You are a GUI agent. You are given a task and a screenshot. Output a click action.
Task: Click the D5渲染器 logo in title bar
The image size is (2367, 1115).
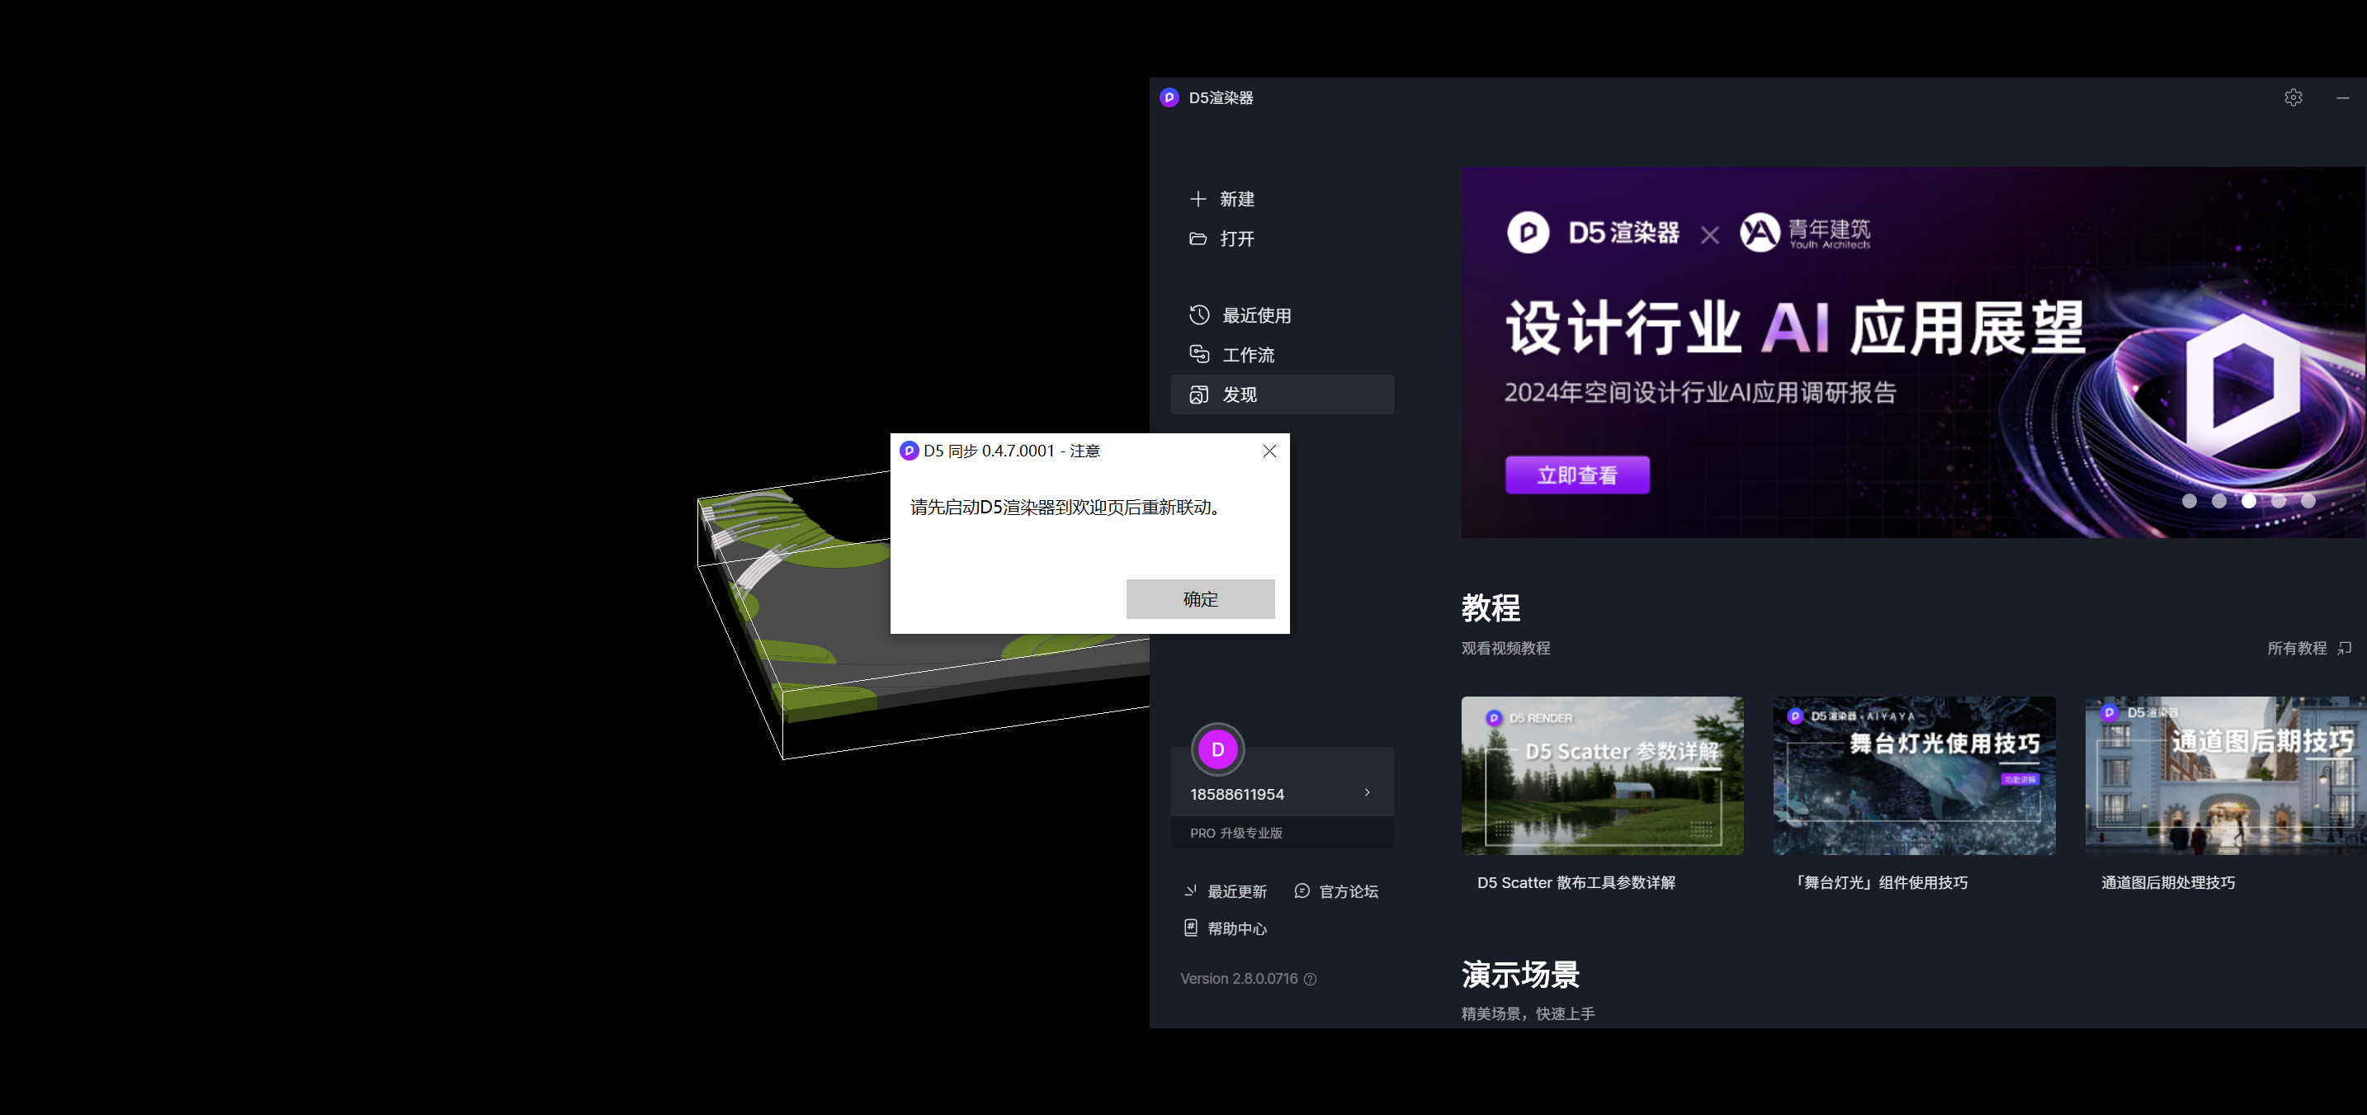1169,97
